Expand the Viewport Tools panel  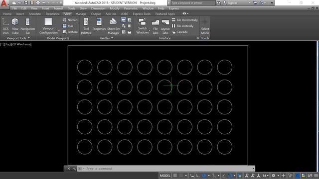pos(18,38)
